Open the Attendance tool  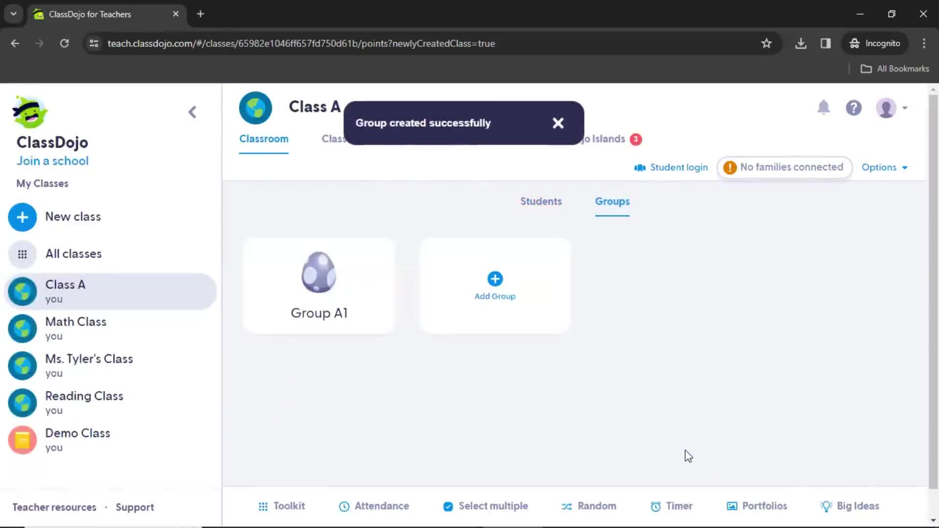374,506
